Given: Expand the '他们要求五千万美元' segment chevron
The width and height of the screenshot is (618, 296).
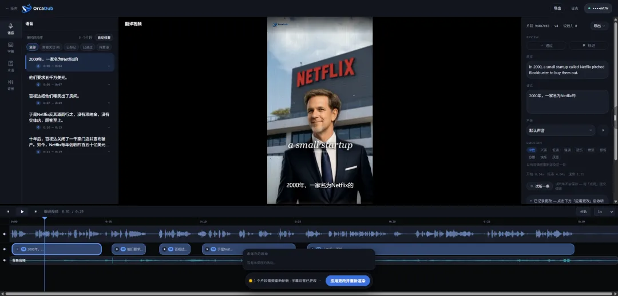Looking at the screenshot, I should (x=109, y=85).
